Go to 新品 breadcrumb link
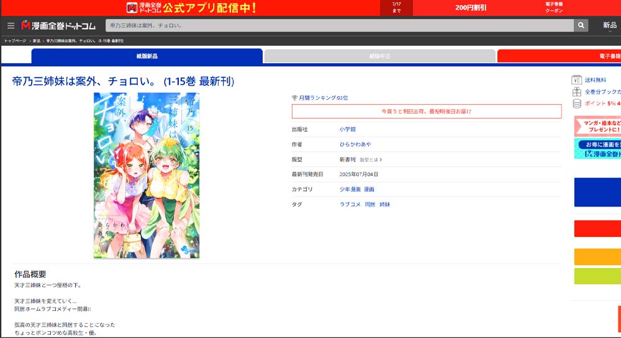Image resolution: width=621 pixels, height=338 pixels. tap(37, 41)
